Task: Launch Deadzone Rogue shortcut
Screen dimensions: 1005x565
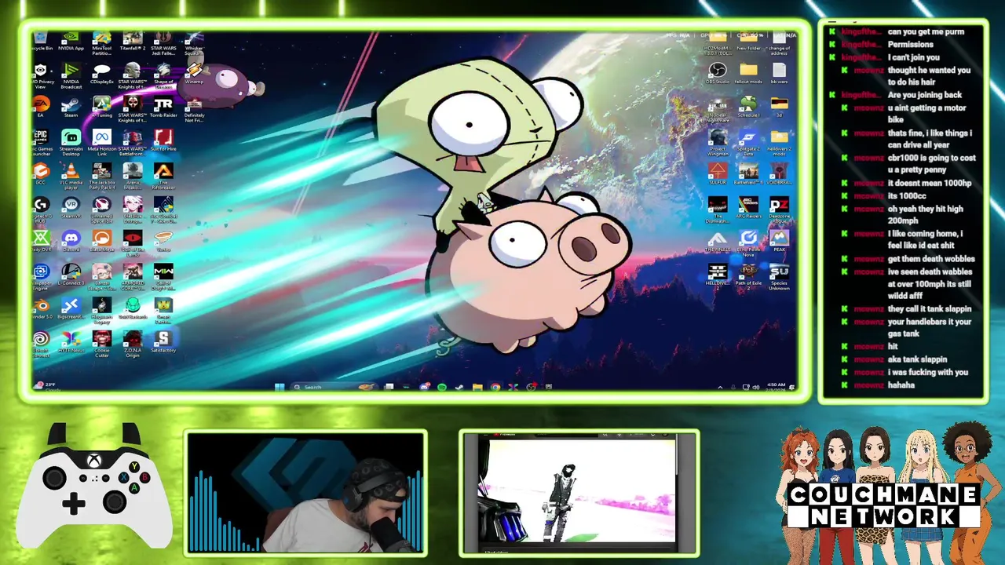Action: (779, 210)
